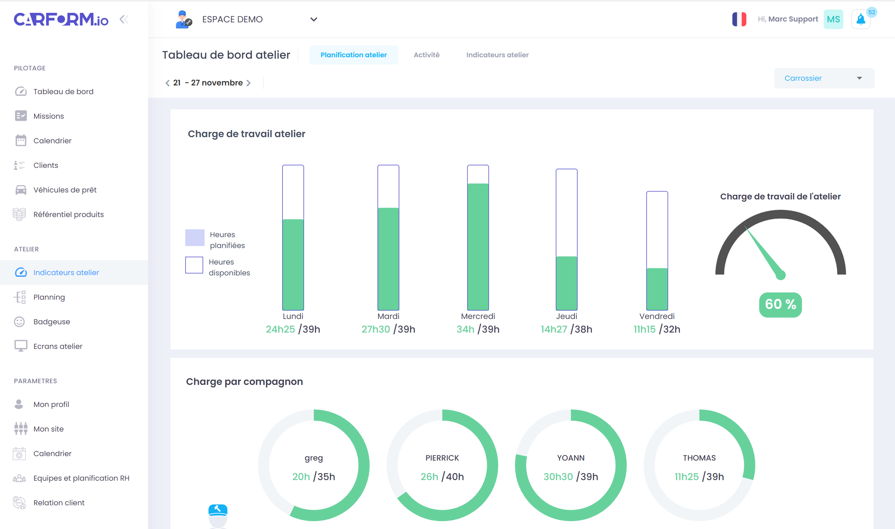This screenshot has width=895, height=529.
Task: Select the Missions sidebar icon
Action: pos(21,116)
